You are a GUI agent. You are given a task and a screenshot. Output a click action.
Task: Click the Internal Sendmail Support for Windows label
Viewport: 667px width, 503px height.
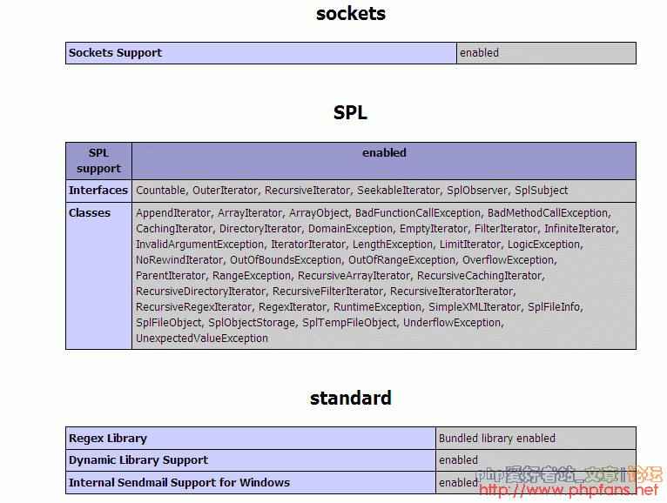[179, 483]
